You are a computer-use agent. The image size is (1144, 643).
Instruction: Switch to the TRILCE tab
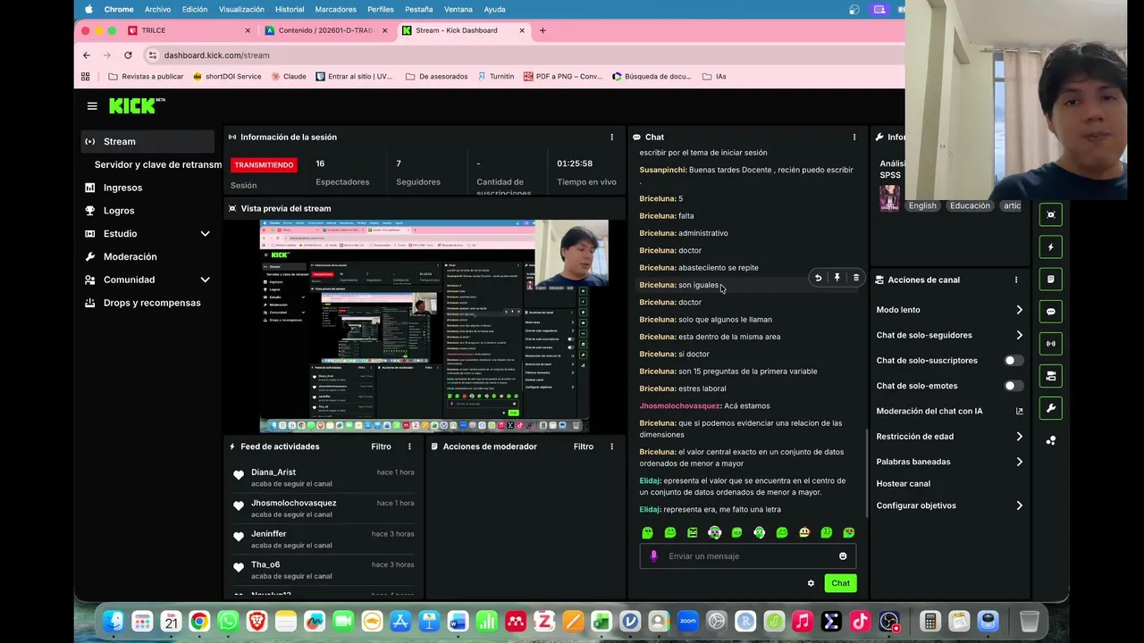(187, 30)
